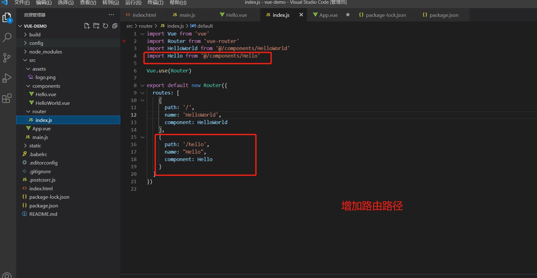Click the unsaved dot on App.vue tab
The image size is (537, 278).
pos(348,15)
